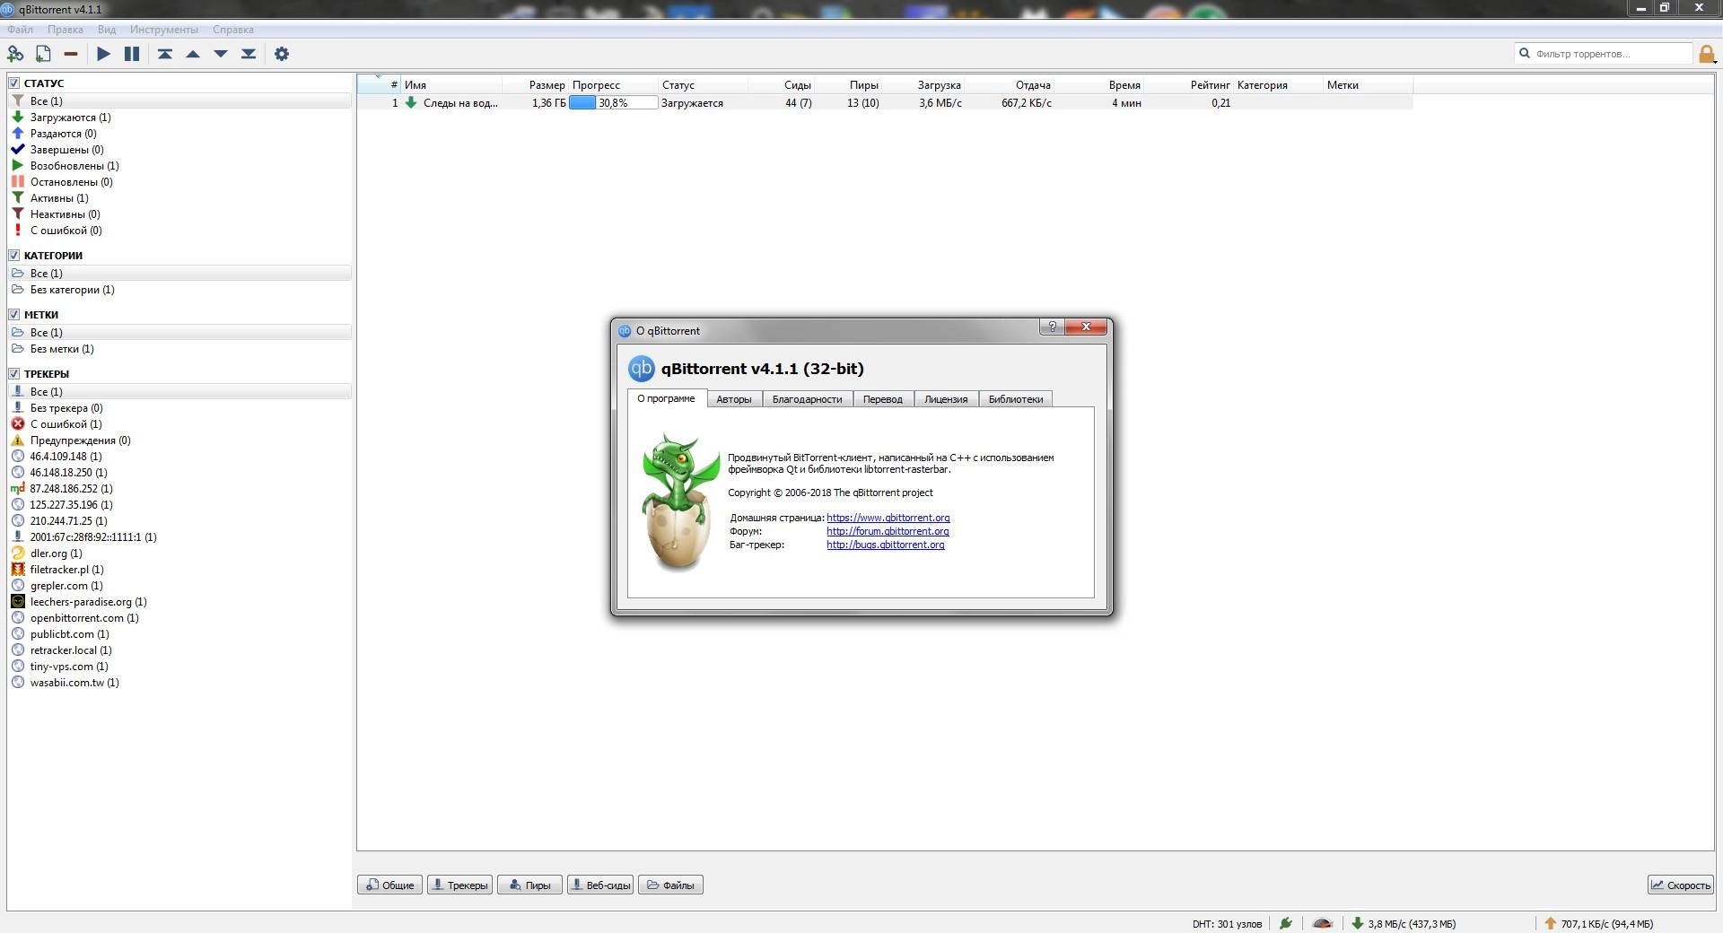Viewport: 1723px width, 933px height.
Task: Click the qBittorrent logo in About dialog
Action: point(641,369)
